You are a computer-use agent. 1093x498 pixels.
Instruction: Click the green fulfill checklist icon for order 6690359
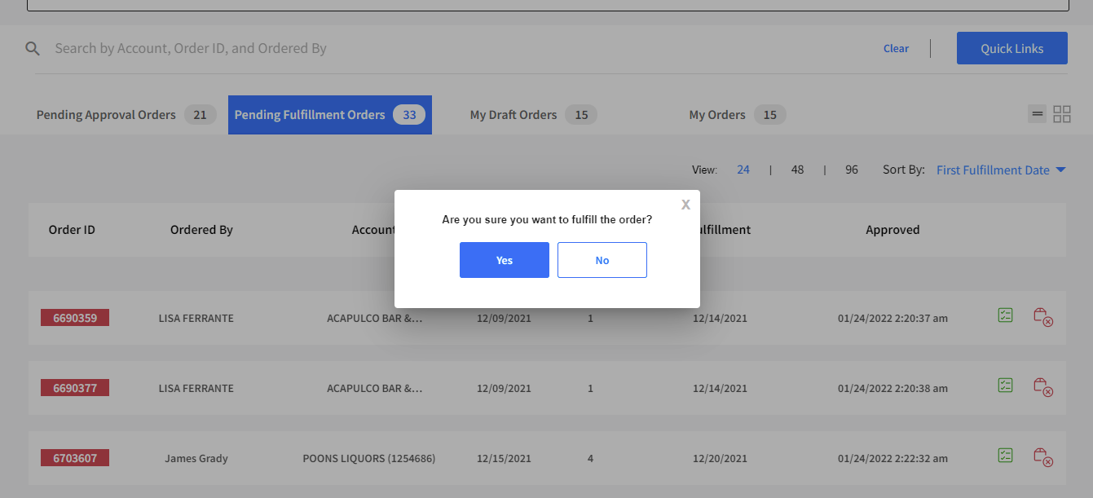pyautogui.click(x=1006, y=315)
